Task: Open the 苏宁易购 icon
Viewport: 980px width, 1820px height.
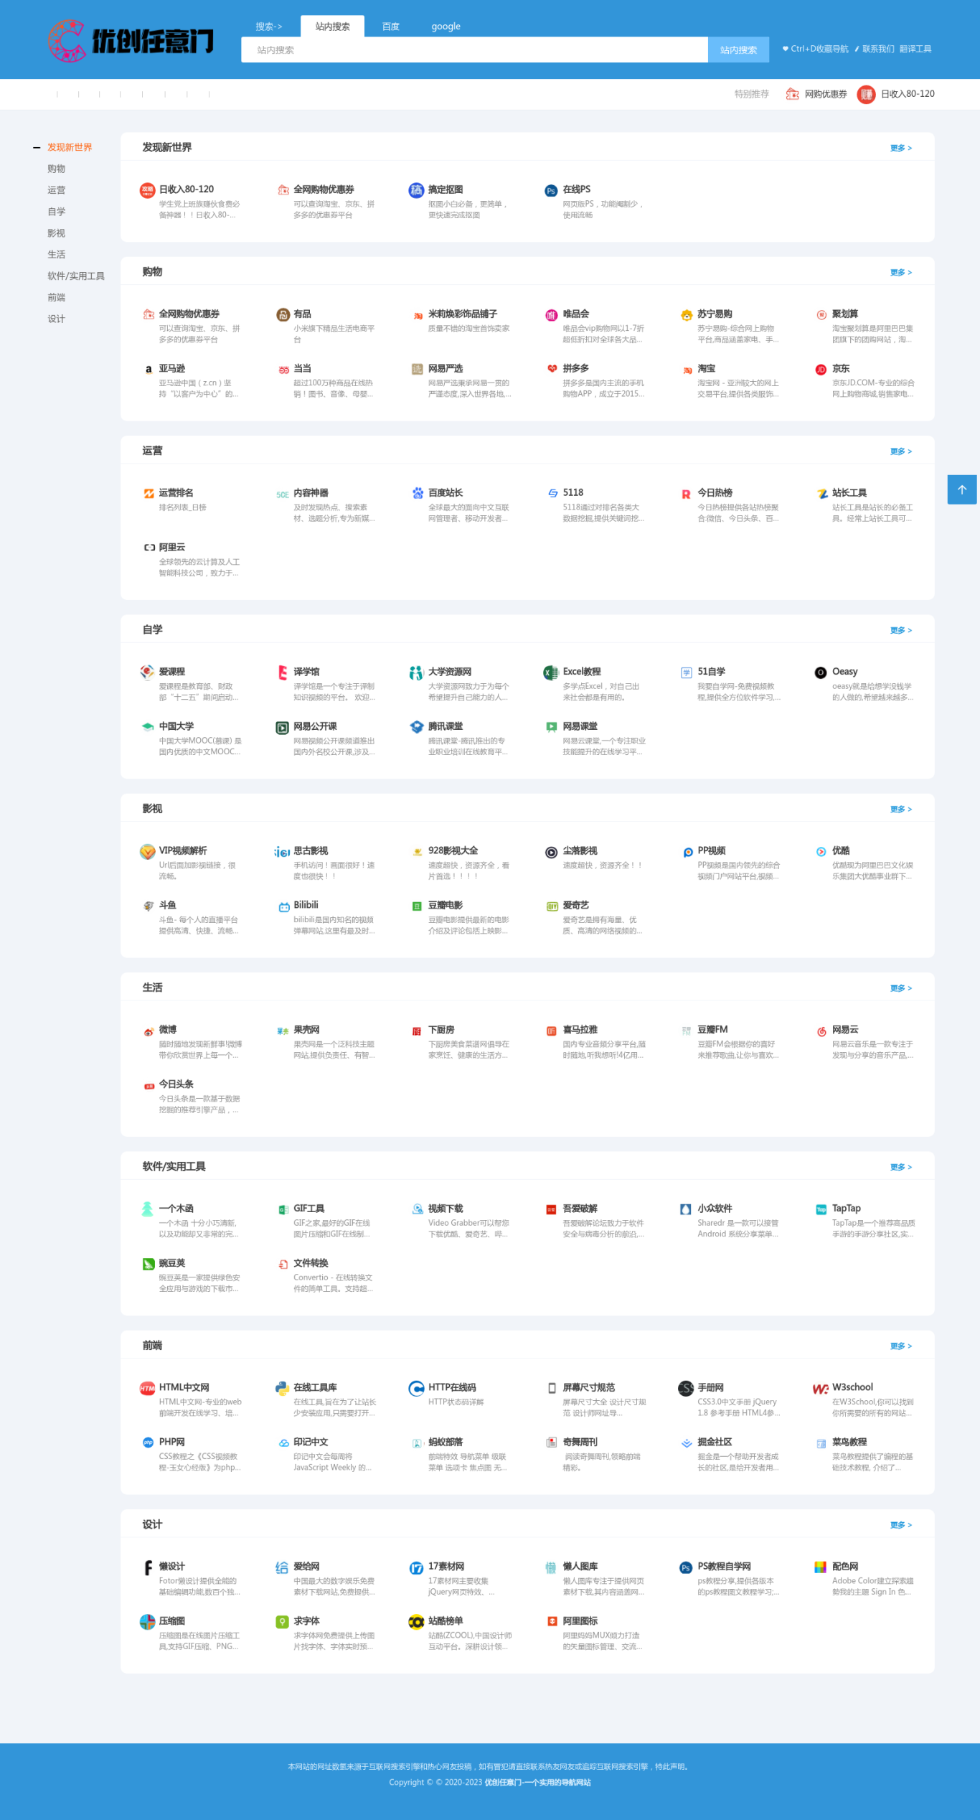Action: coord(687,314)
